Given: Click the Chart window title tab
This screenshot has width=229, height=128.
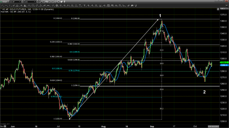Looking at the screenshot, I should (x=4, y=2).
